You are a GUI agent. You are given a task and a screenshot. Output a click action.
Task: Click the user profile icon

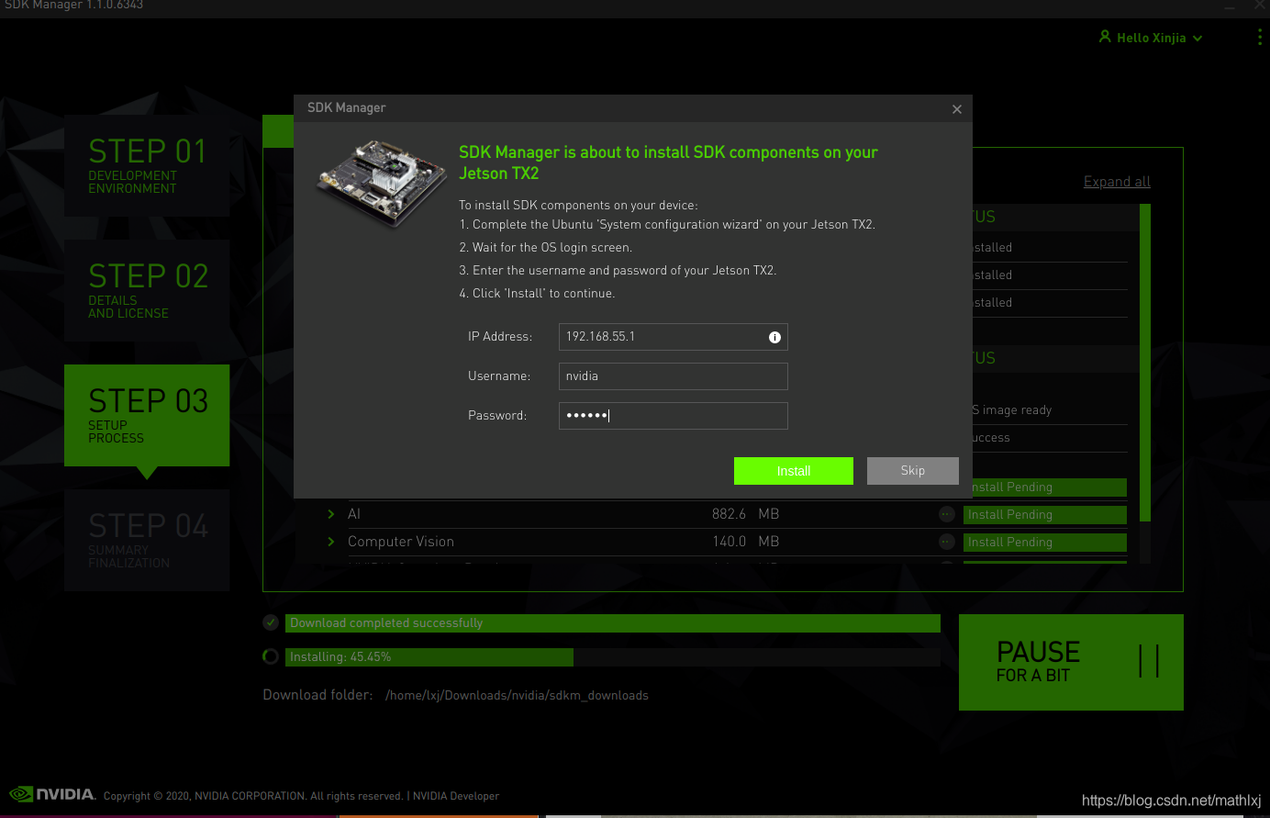pyautogui.click(x=1105, y=37)
